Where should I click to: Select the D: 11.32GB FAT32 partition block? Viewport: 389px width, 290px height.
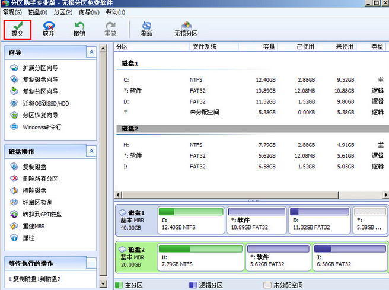point(320,220)
